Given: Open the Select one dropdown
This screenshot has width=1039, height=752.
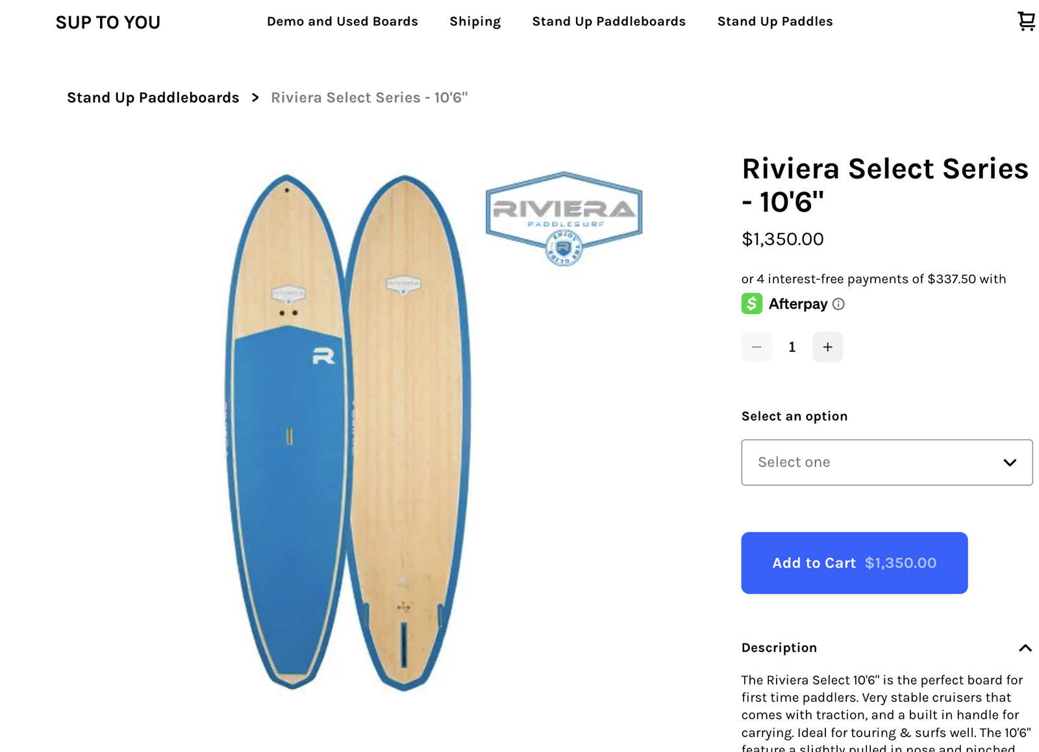Looking at the screenshot, I should click(x=886, y=462).
